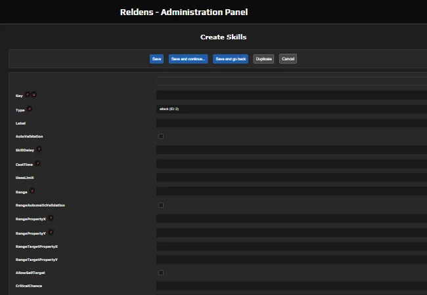Click into the CastTime input field
The image size is (427, 295).
point(292,164)
